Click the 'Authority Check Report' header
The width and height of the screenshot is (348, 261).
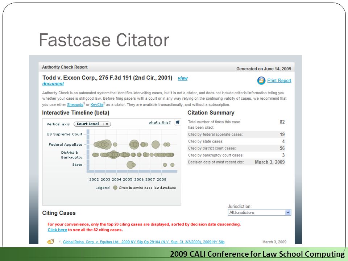(x=65, y=67)
